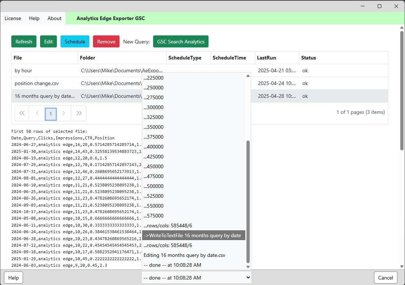Screen dimensions: 405x285
Task: Select the 'position change.csv' file row
Action: tap(200, 83)
